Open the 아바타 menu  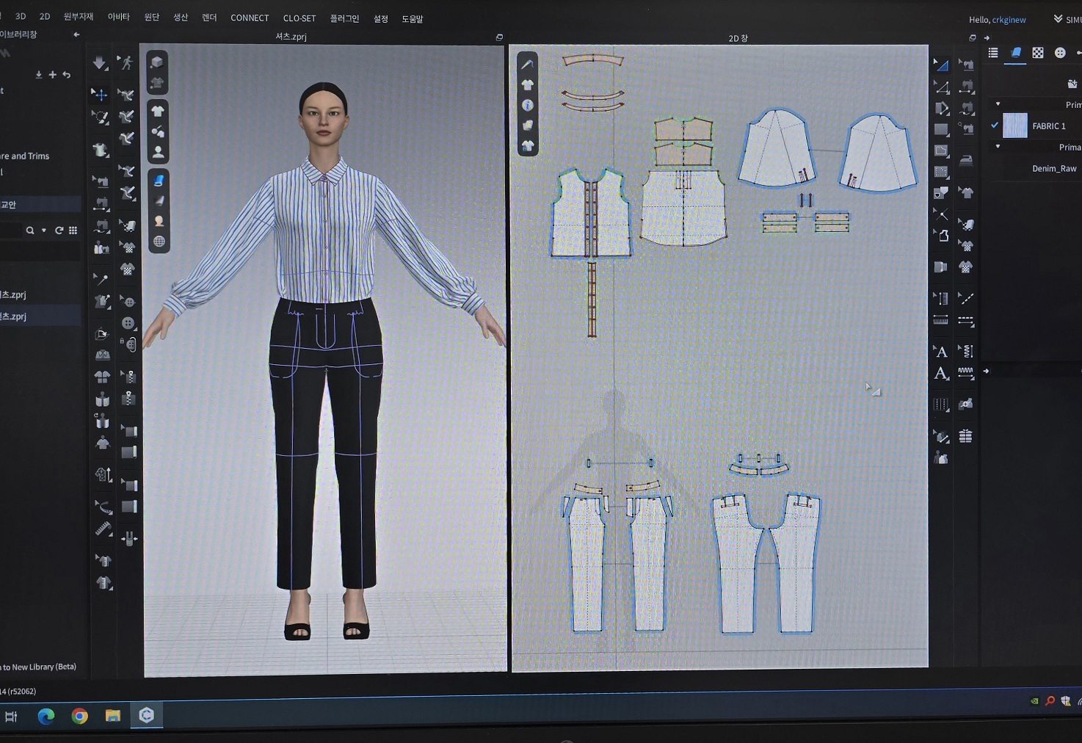pos(118,17)
